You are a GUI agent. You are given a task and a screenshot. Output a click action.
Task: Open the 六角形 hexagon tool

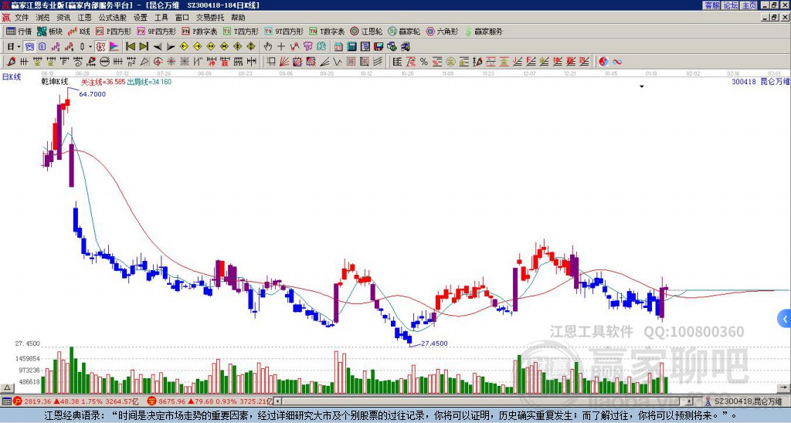(442, 31)
